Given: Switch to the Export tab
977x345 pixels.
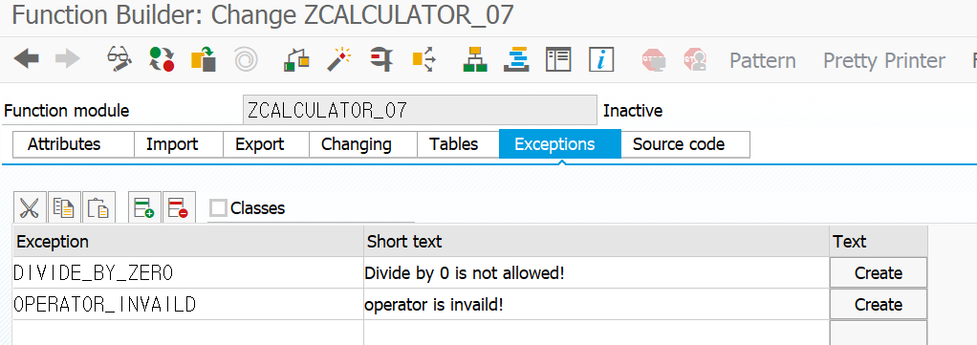Looking at the screenshot, I should pyautogui.click(x=266, y=144).
